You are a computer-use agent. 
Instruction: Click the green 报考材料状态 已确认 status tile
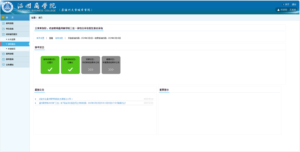(70, 65)
